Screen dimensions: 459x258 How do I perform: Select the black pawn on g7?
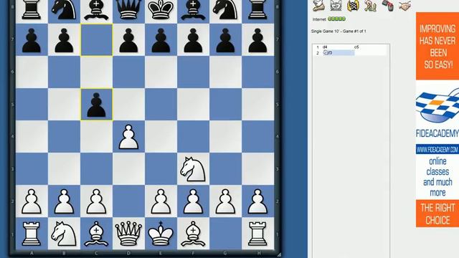(x=225, y=40)
